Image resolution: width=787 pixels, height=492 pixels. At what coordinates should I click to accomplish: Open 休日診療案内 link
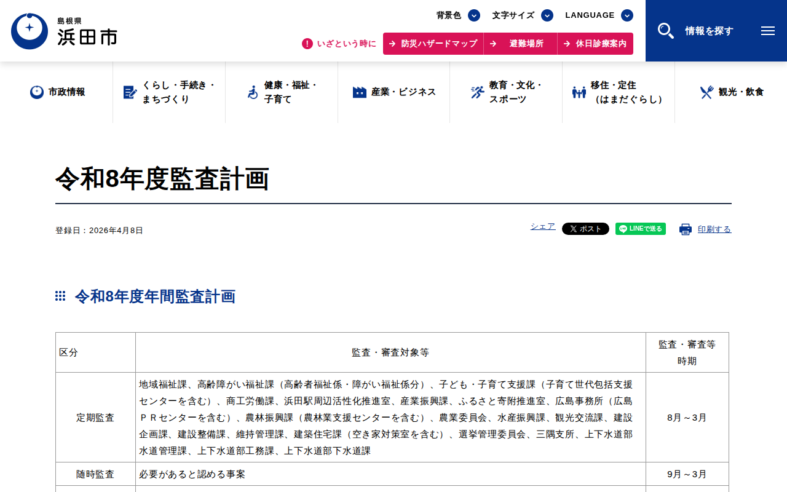pos(595,44)
